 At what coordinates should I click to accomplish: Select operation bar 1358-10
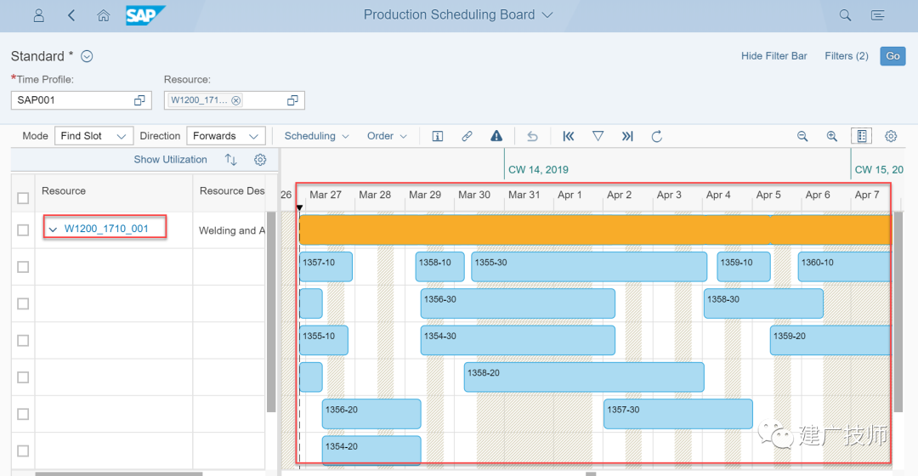(439, 266)
